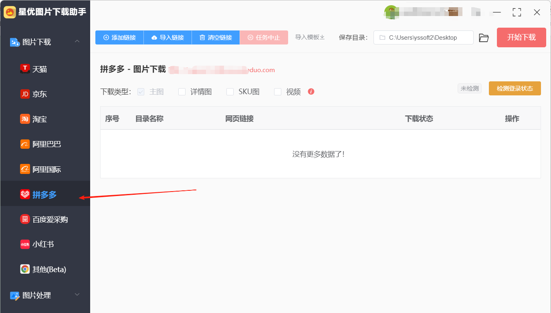Click the download arrow beside 导入模板
Screen dimensions: 551x313
322,37
